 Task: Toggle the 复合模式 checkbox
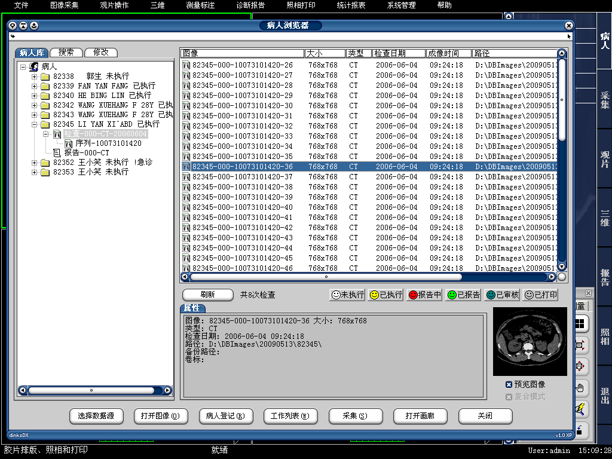point(509,397)
